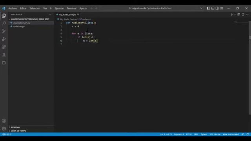The width and height of the screenshot is (251, 141).
Task: Open the Explorer view in activity bar
Action: click(4, 16)
